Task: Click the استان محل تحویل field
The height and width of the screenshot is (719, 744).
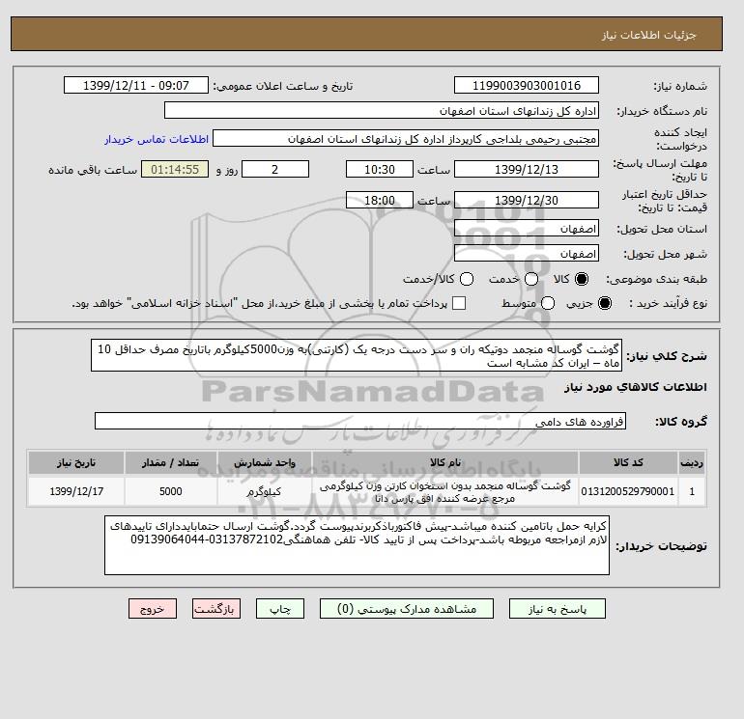Action: tap(527, 229)
